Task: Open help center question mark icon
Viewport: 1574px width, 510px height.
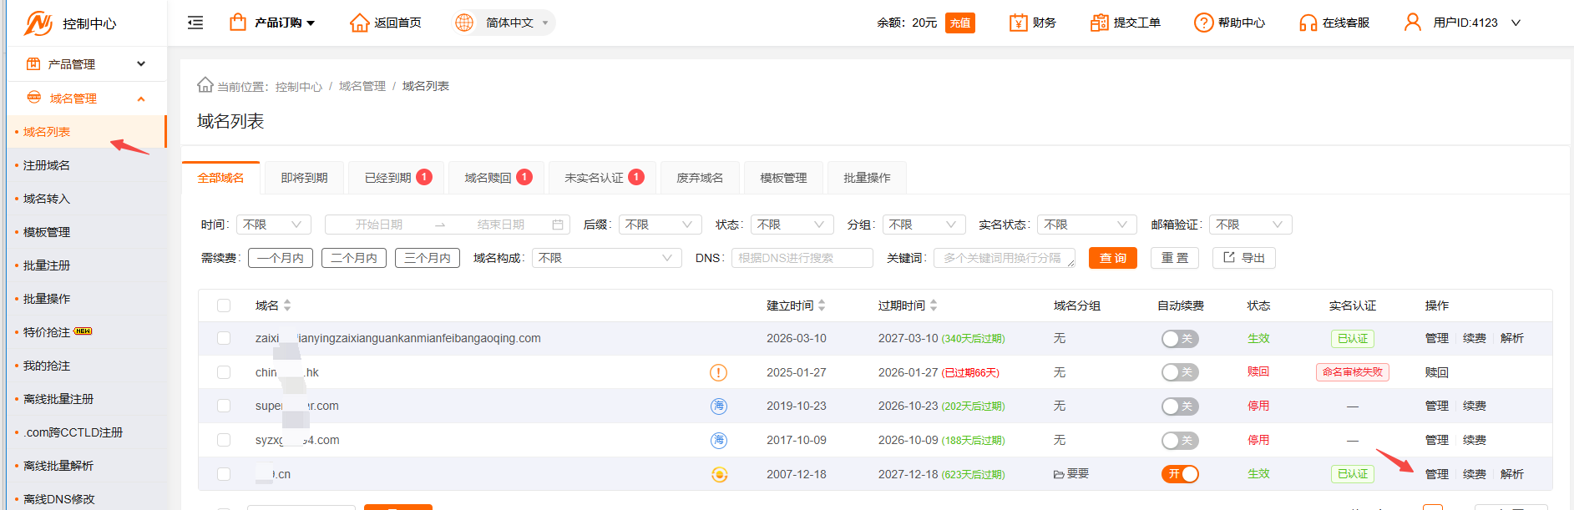Action: pyautogui.click(x=1203, y=23)
